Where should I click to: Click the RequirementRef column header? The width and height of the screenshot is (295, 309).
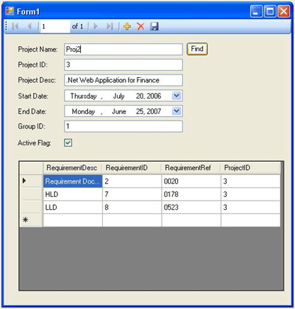(191, 168)
